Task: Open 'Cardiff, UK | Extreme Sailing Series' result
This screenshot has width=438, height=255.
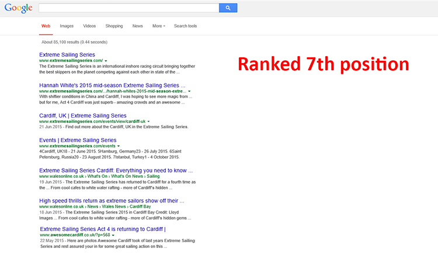Action: [83, 115]
